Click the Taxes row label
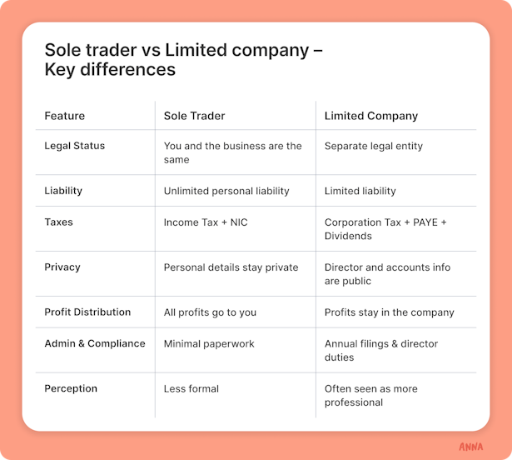Image resolution: width=512 pixels, height=460 pixels. tap(58, 222)
